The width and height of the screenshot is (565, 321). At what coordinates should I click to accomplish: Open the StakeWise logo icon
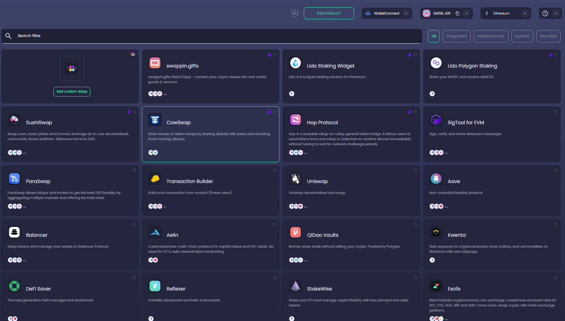point(295,286)
